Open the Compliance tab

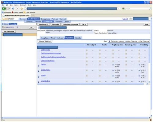tap(45, 38)
